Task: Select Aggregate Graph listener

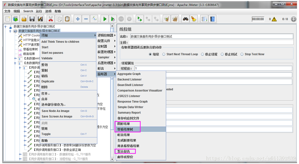Action: click(141, 74)
